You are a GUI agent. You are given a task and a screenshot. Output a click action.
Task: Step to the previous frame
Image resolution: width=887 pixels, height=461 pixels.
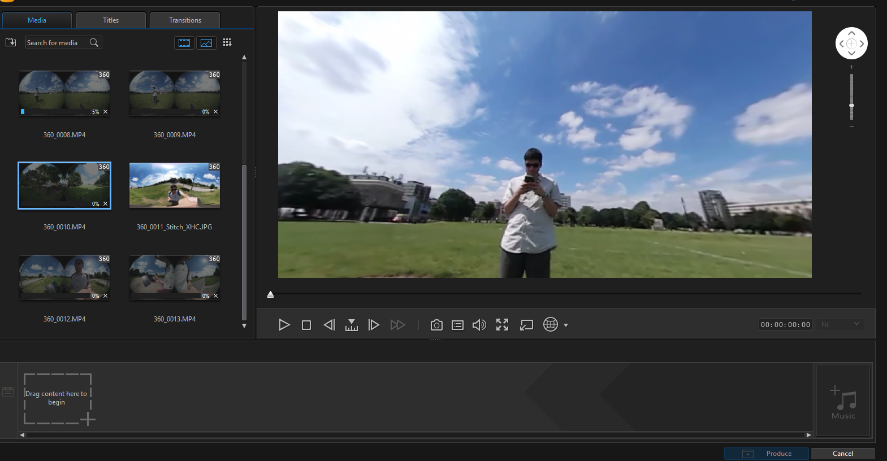329,325
